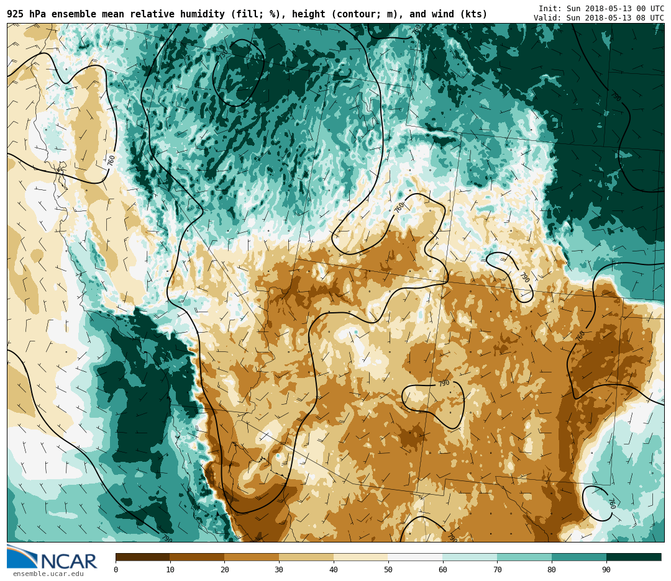Click the colorbar tick label 20
The width and height of the screenshot is (671, 581).
coord(224,570)
